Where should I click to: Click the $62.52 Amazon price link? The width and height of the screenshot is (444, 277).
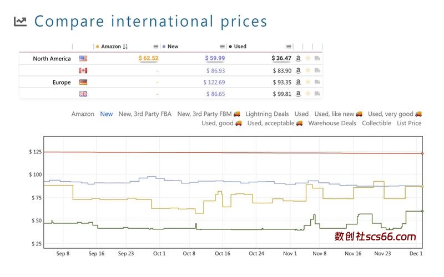tap(148, 58)
